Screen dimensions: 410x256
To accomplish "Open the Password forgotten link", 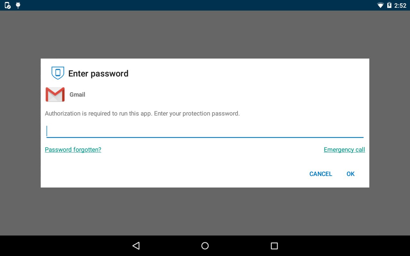I will pyautogui.click(x=73, y=150).
